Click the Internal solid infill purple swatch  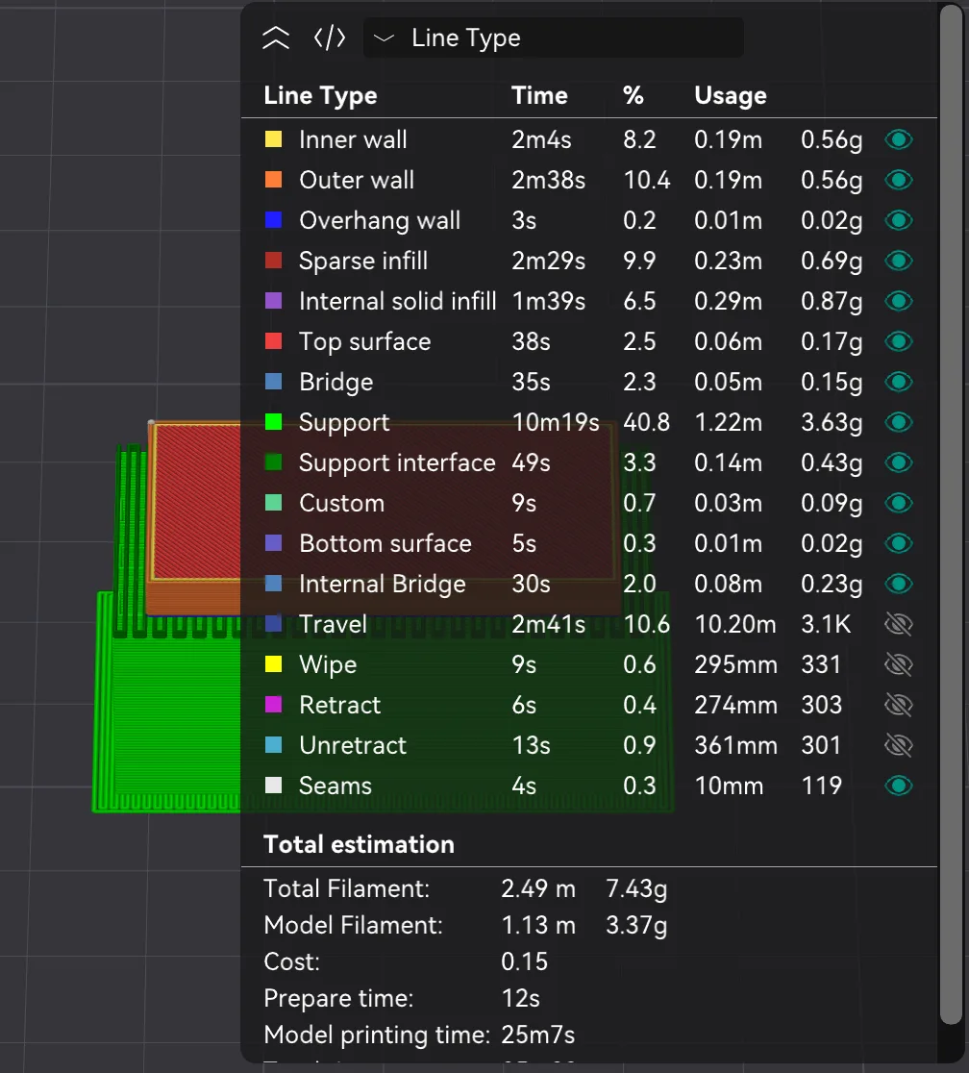click(x=274, y=301)
